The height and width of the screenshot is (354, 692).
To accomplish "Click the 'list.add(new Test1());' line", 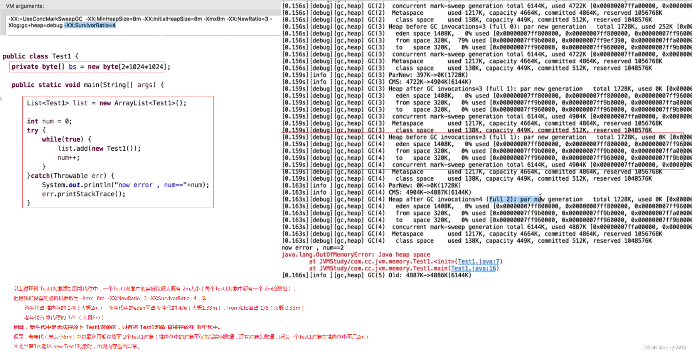I will pos(99,149).
